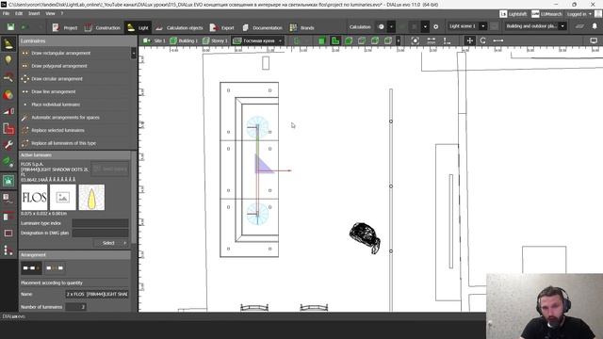
Task: Click the Designation in DWG plan field
Action: tap(100, 233)
